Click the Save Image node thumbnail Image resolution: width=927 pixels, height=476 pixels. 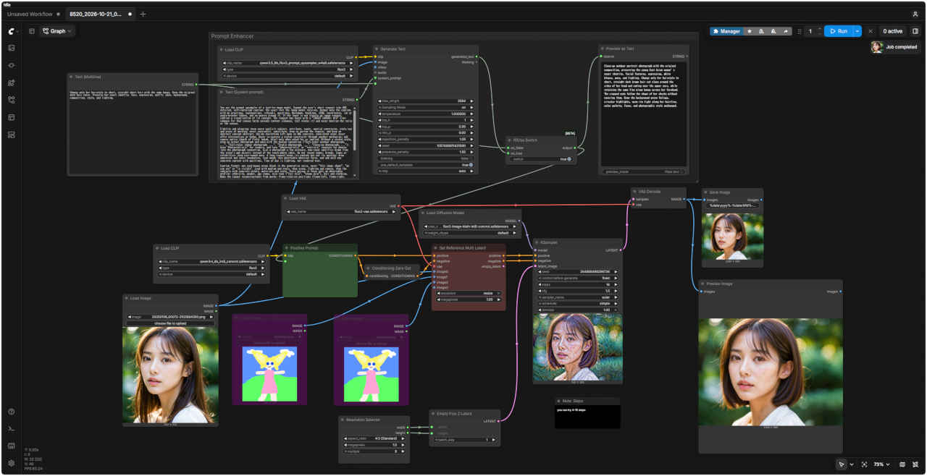pos(733,236)
